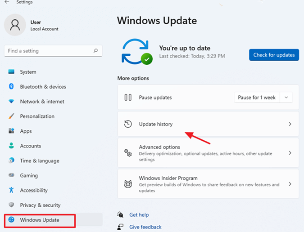Select Windows Update in the sidebar
304x232 pixels.
point(40,220)
